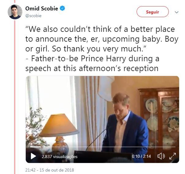Open the tweet options chevron menu
The width and height of the screenshot is (185, 174).
(176, 12)
